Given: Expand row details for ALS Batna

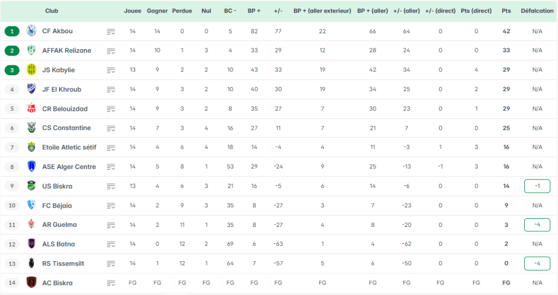Looking at the screenshot, I should click(x=111, y=244).
